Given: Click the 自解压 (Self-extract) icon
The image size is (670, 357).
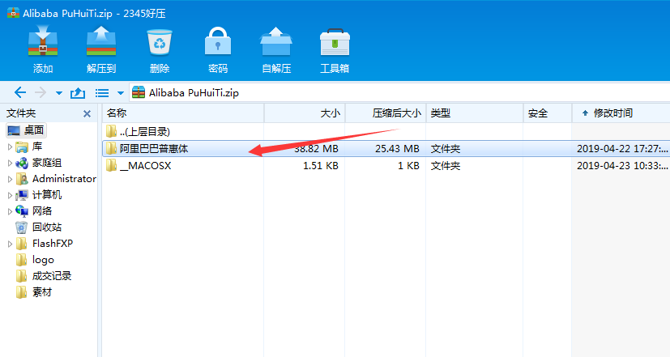Looking at the screenshot, I should coord(276,41).
